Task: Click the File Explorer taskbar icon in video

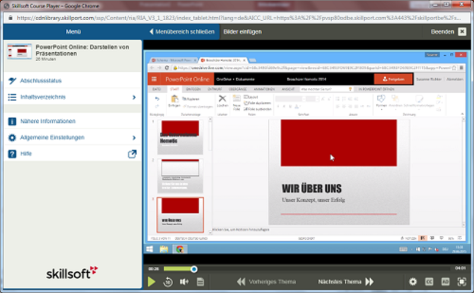Action: [164, 249]
